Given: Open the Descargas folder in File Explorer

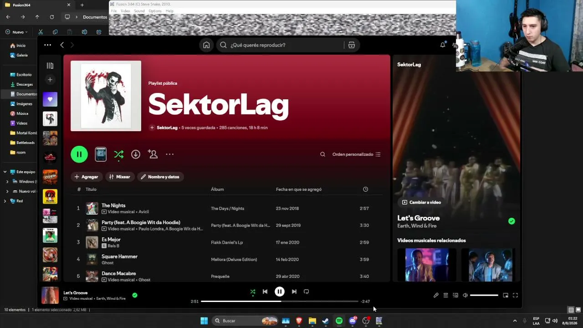Looking at the screenshot, I should tap(21, 84).
